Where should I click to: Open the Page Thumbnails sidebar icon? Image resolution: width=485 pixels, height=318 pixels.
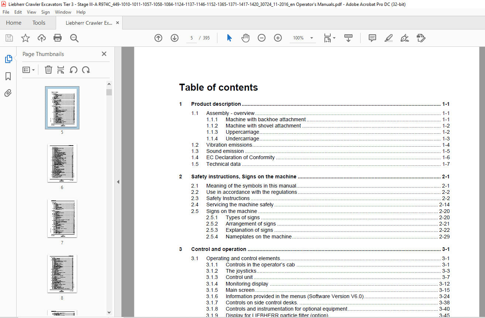(8, 59)
